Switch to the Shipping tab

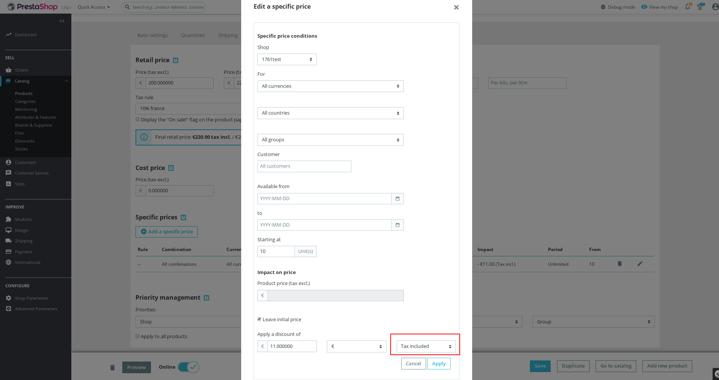coord(228,35)
